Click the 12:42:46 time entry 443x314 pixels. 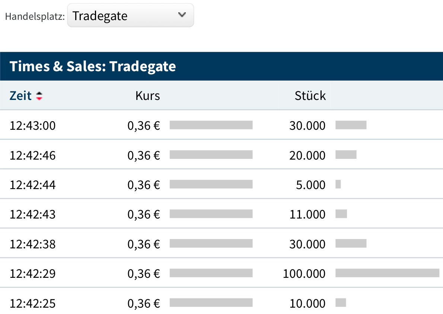pyautogui.click(x=32, y=155)
